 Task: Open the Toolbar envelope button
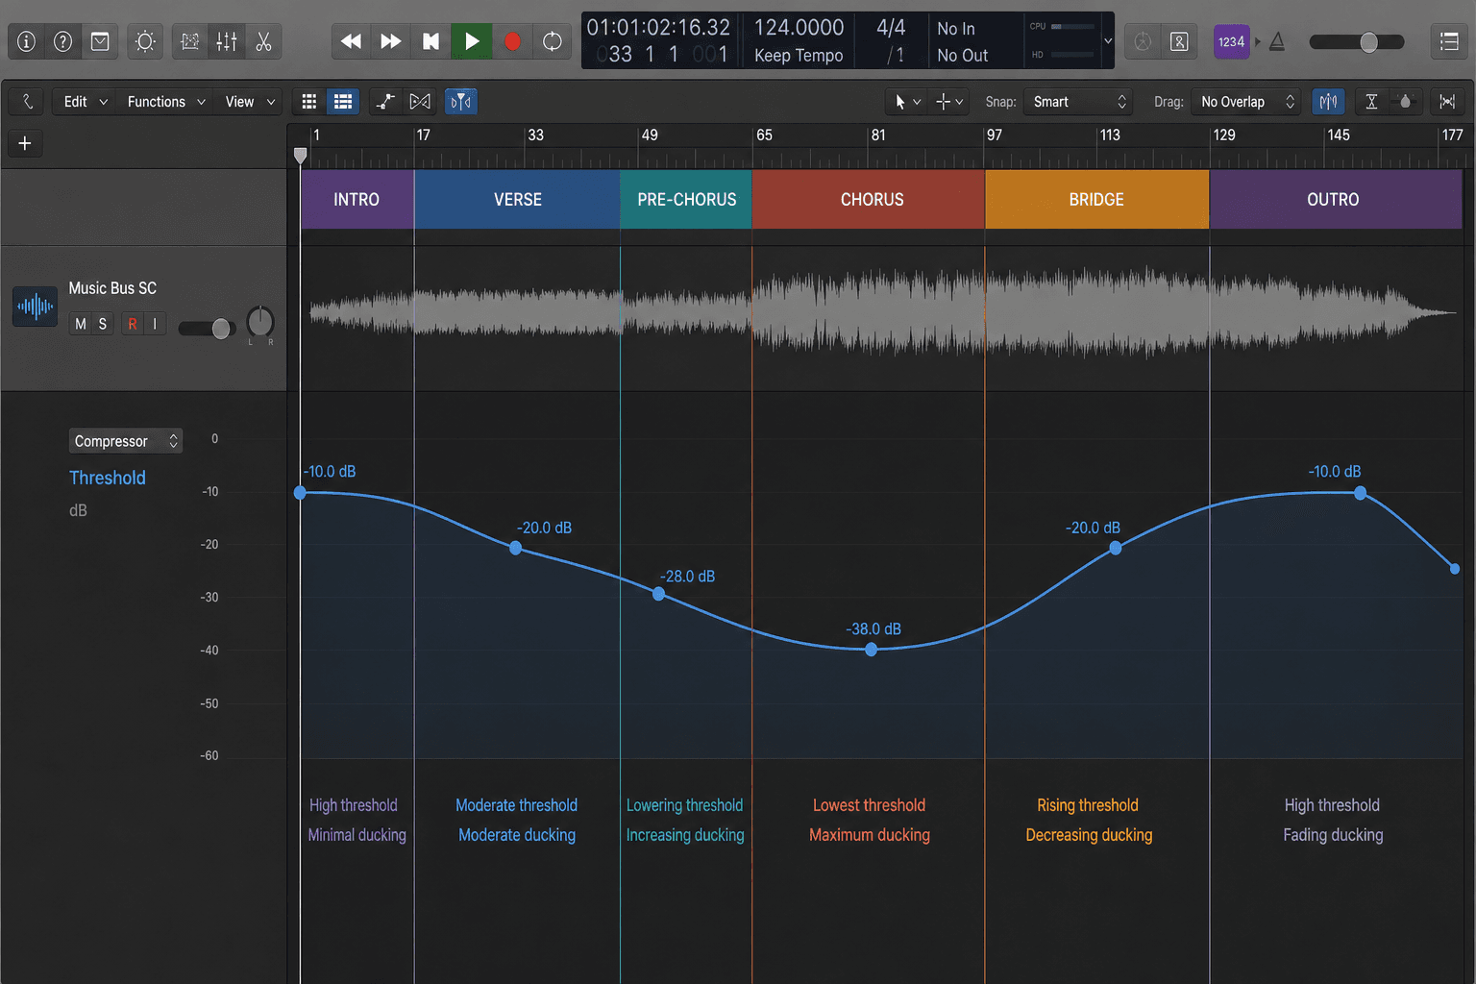pyautogui.click(x=100, y=41)
